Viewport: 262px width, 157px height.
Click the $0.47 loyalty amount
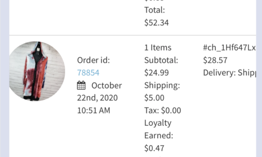point(154,148)
